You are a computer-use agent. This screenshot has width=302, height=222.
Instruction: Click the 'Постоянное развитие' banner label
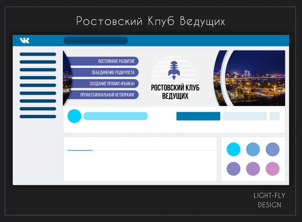point(116,61)
